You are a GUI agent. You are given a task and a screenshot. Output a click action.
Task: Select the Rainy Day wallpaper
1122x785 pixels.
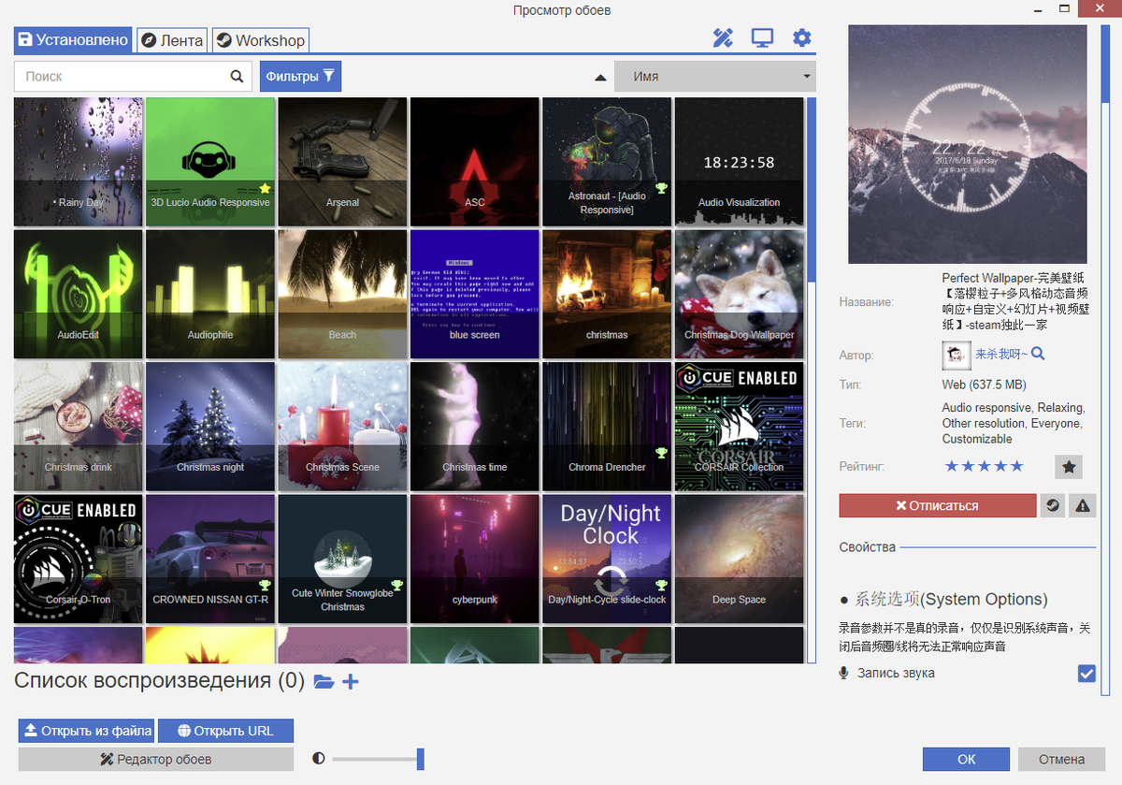[x=79, y=162]
